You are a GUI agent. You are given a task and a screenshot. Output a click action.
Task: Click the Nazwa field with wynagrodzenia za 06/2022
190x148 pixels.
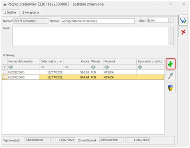click(x=98, y=21)
